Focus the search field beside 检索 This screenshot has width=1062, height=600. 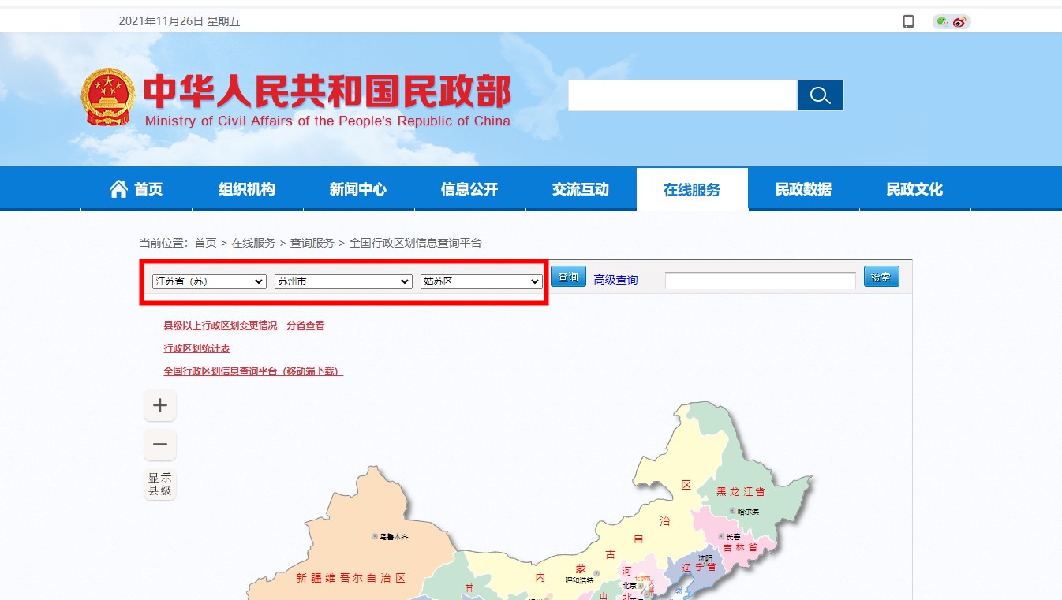coord(760,281)
